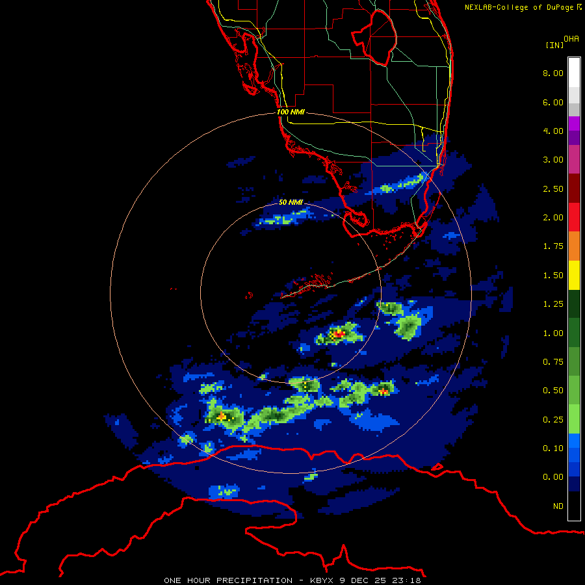Click the 4.00 legend value
585x585 pixels.
553,131
